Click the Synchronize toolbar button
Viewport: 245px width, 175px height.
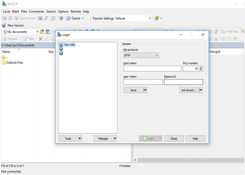[25, 18]
